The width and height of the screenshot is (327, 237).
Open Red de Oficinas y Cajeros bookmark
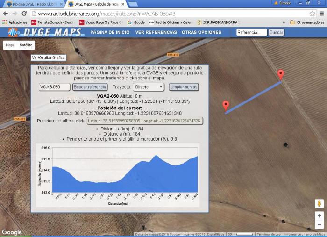tap(170, 22)
